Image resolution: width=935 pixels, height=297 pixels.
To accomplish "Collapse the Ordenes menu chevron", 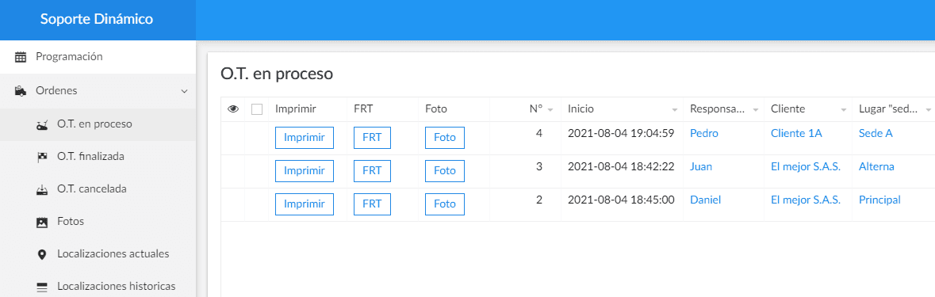I will [x=184, y=92].
